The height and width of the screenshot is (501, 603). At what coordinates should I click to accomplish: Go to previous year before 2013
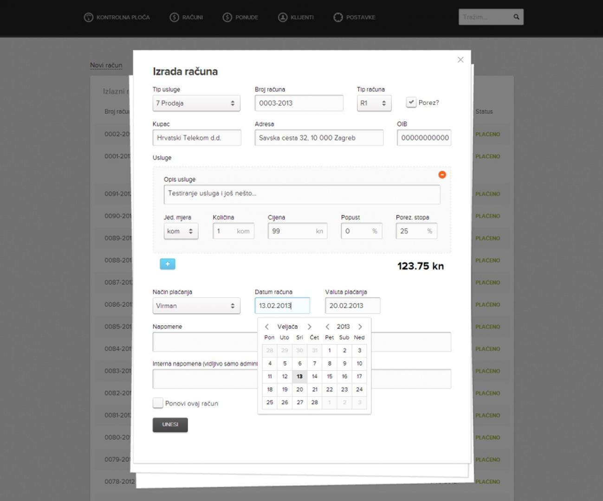[327, 327]
